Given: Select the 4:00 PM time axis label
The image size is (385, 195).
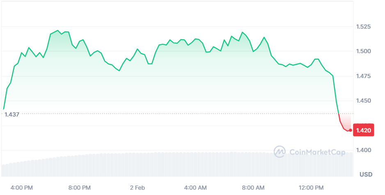Looking at the screenshot, I should [x=22, y=188].
